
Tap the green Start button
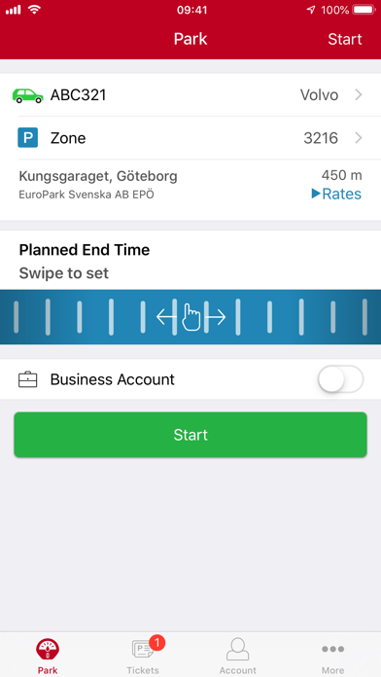tap(190, 435)
